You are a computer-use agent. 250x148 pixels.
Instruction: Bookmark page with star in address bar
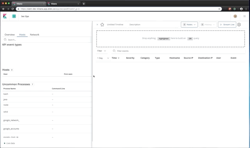point(219,9)
